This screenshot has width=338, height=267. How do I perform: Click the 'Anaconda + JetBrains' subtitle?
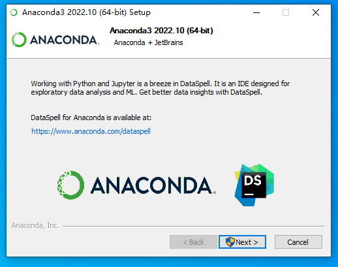(x=148, y=42)
